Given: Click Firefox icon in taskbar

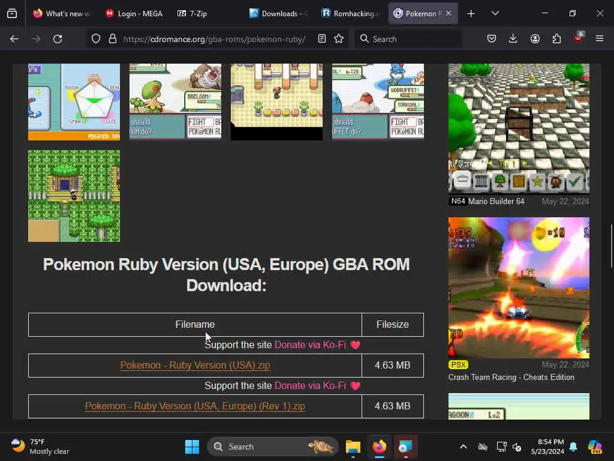Looking at the screenshot, I should tap(379, 447).
